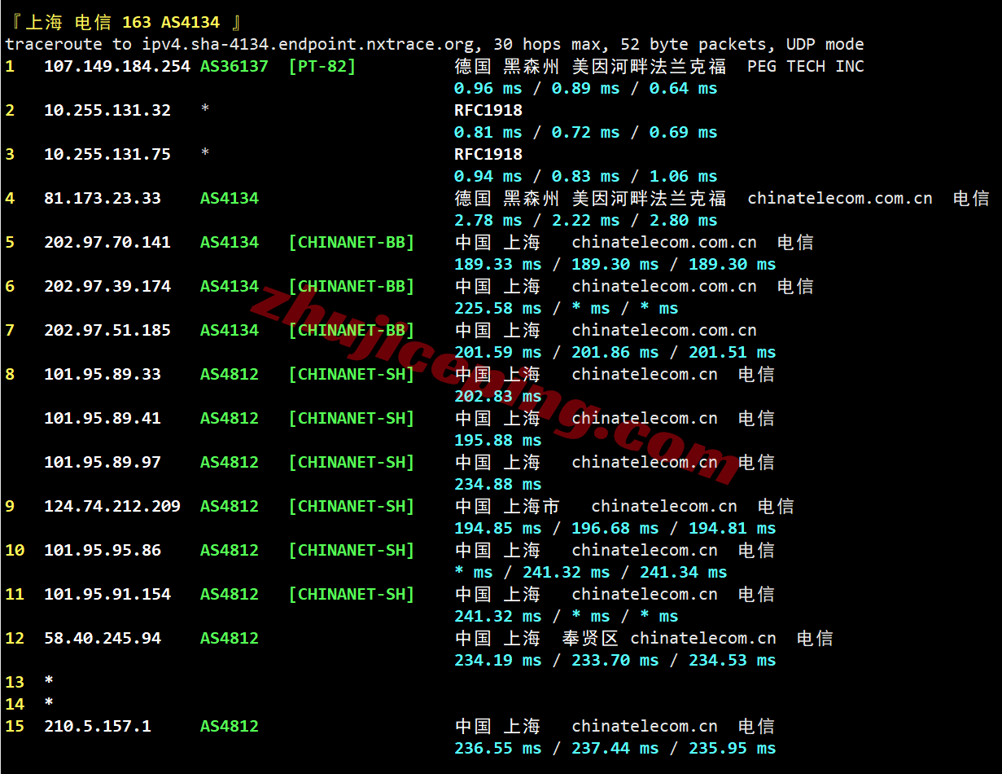The image size is (1002, 774).
Task: Select IP address 10.255.131.32
Action: (x=107, y=110)
